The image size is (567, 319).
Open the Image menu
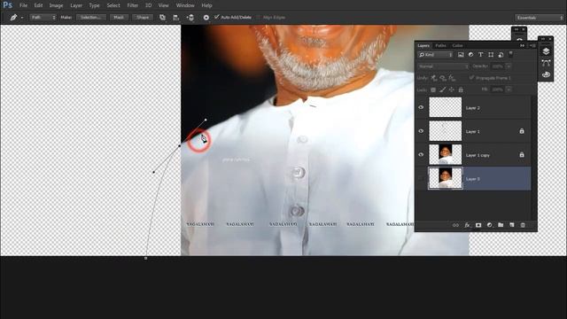(56, 5)
